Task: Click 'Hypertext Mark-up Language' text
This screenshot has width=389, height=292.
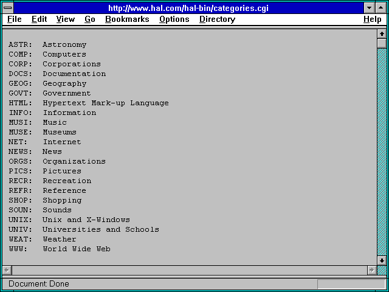Action: click(x=106, y=103)
